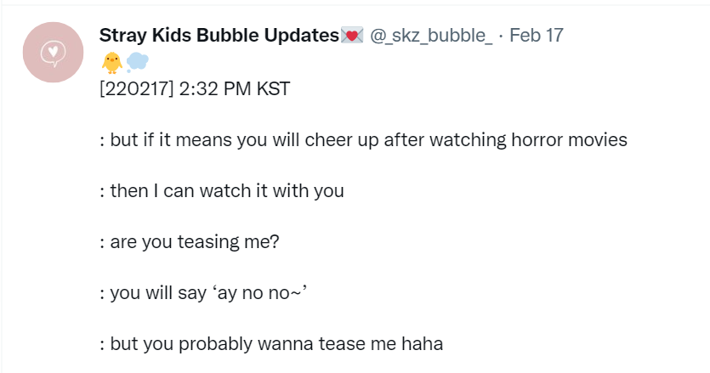Open the @_skz_bubble_ handle link

pos(431,36)
